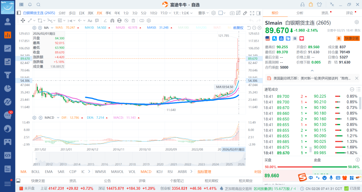The width and height of the screenshot is (362, 192).
Task: Expand more indicators arrow after ARBR
Action: coord(191,172)
